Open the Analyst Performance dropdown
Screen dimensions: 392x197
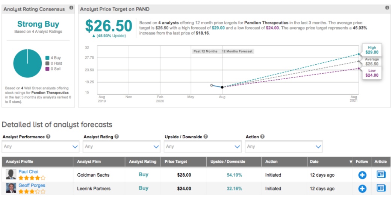(41, 146)
